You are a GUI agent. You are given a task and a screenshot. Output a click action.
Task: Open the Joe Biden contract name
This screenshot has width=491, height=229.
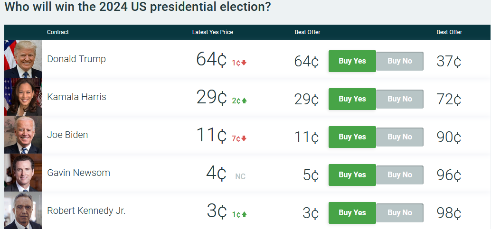coord(67,135)
